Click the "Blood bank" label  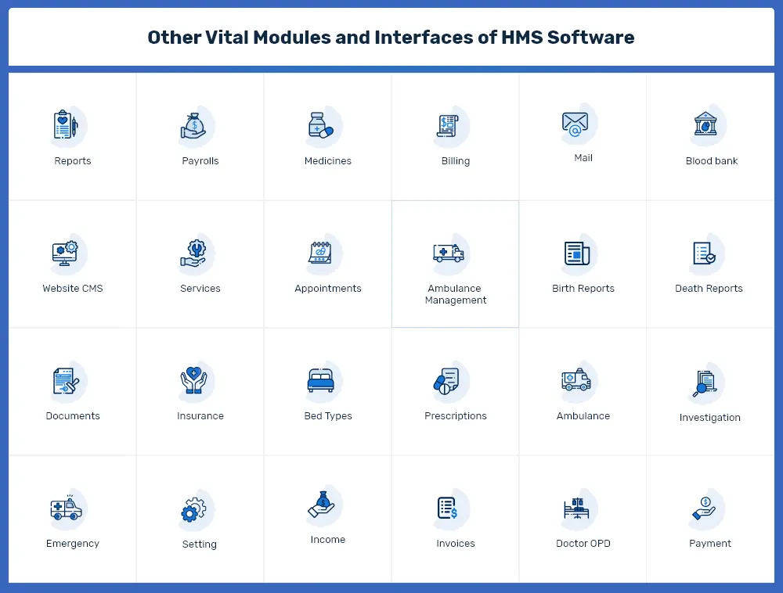tap(712, 161)
